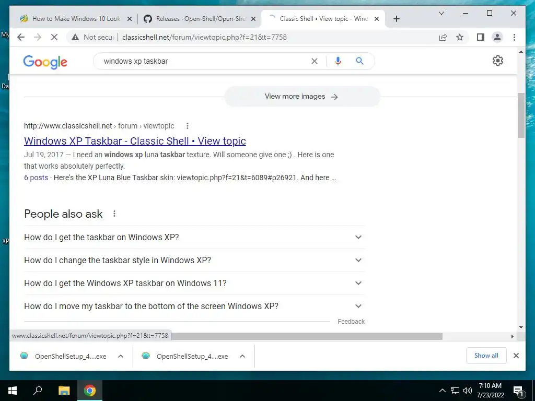Clear the Google search box
This screenshot has width=535, height=401.
click(x=314, y=61)
